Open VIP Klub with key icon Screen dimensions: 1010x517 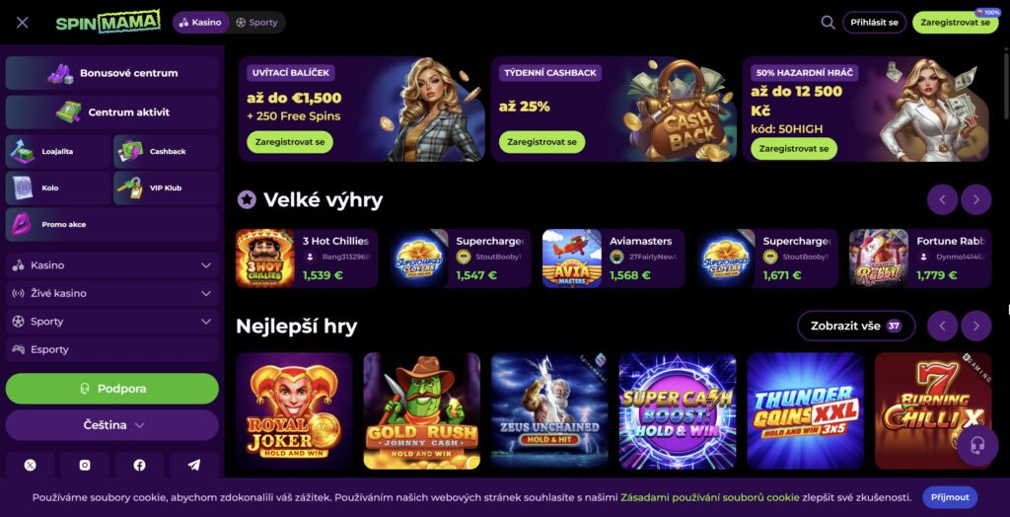pos(166,188)
